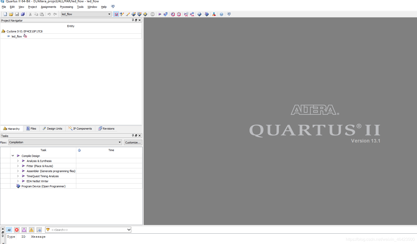Click the Customize... button

point(133,143)
